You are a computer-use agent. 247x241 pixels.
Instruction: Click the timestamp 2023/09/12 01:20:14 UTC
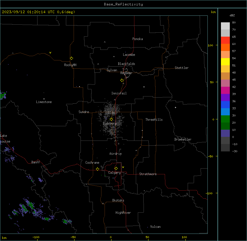click(28, 12)
